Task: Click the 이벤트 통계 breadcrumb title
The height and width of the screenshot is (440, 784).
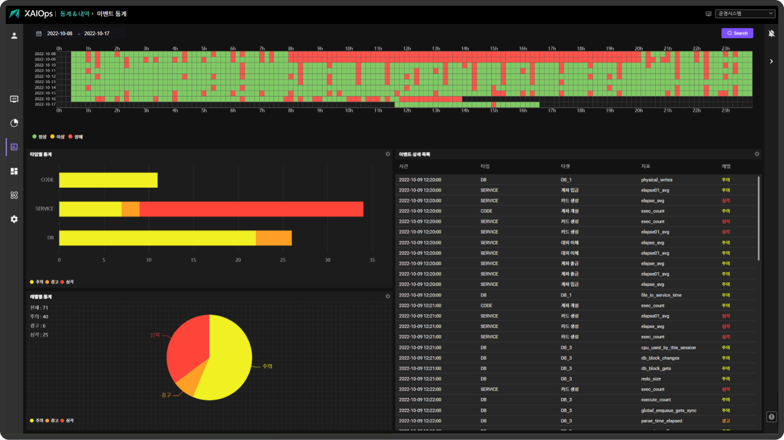Action: tap(112, 14)
